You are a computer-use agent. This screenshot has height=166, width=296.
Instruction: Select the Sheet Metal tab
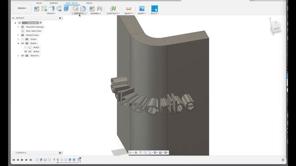[x=72, y=3]
